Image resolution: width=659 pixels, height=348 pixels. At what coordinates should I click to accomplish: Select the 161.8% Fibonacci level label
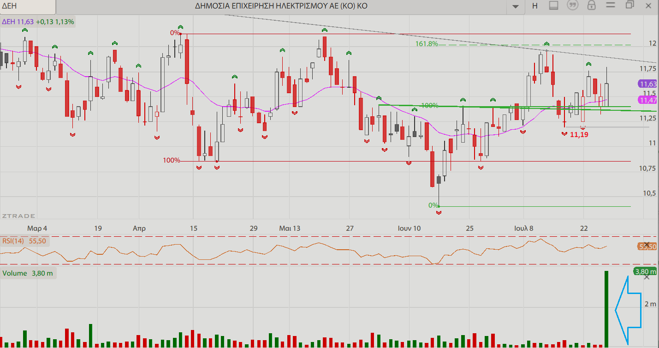(427, 44)
